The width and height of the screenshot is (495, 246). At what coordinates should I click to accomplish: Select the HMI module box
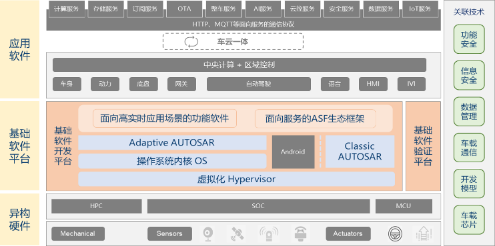point(373,84)
